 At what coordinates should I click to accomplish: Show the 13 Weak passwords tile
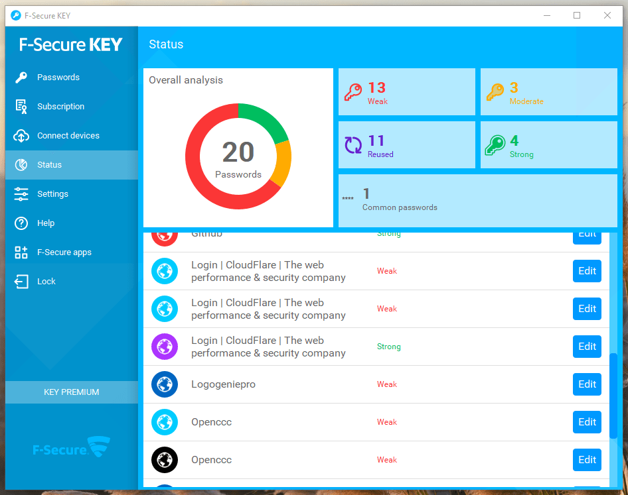[x=407, y=92]
